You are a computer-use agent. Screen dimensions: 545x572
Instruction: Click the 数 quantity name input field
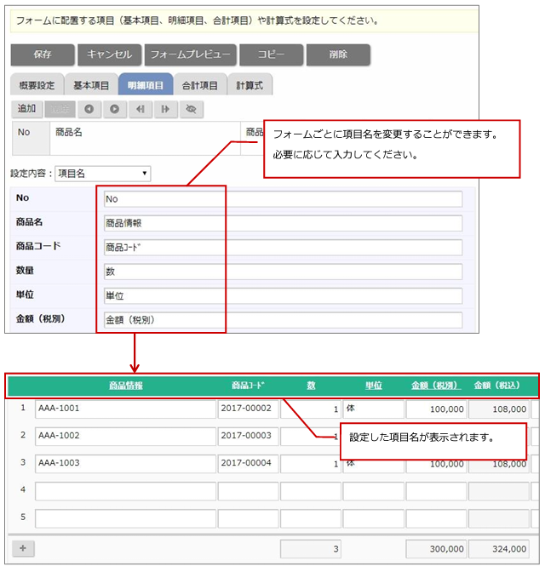point(283,272)
